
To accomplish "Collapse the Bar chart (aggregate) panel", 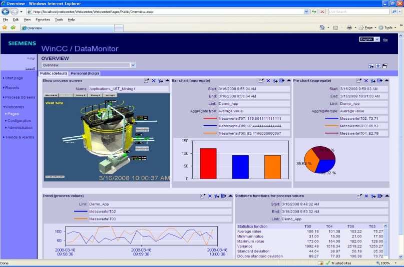I will pos(289,81).
